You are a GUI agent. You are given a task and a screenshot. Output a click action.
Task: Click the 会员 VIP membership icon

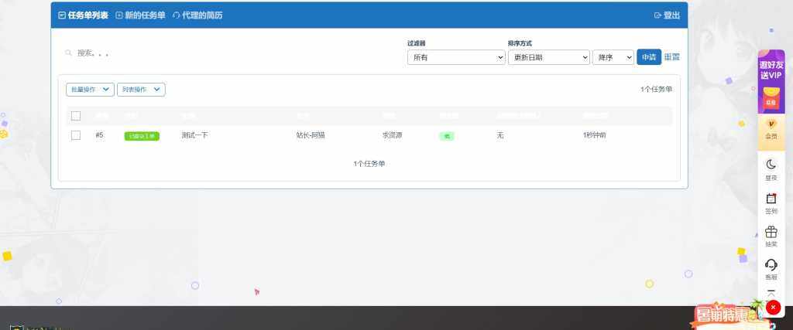(x=771, y=128)
